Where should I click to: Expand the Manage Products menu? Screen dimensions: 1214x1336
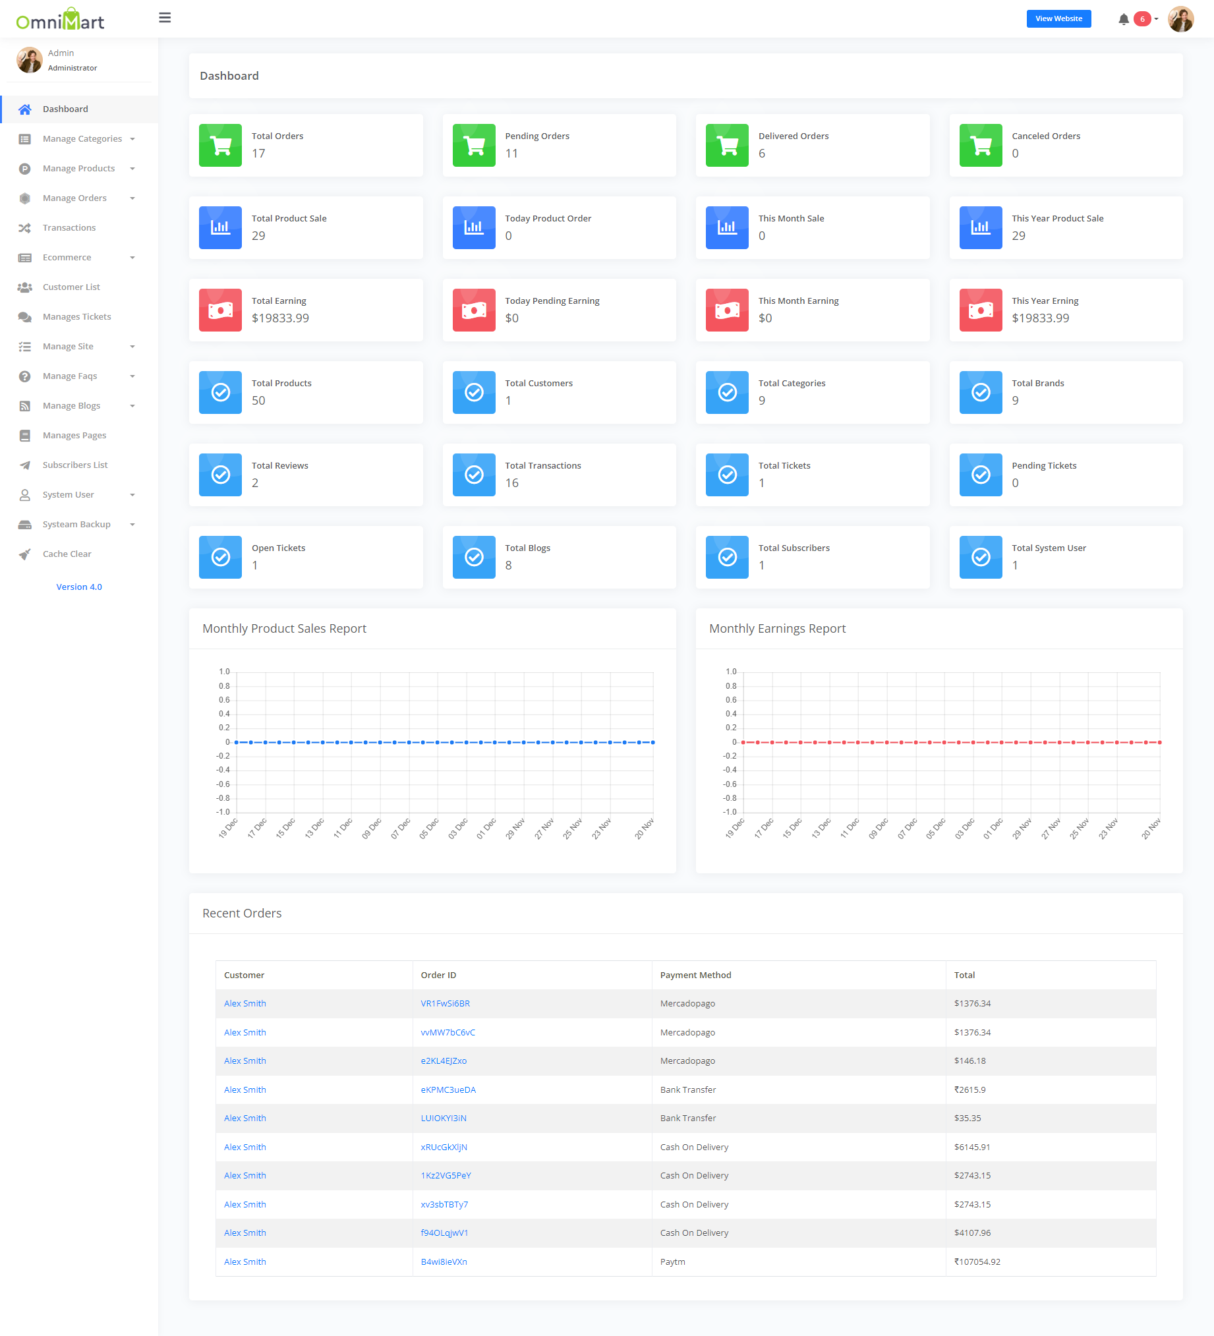(79, 168)
